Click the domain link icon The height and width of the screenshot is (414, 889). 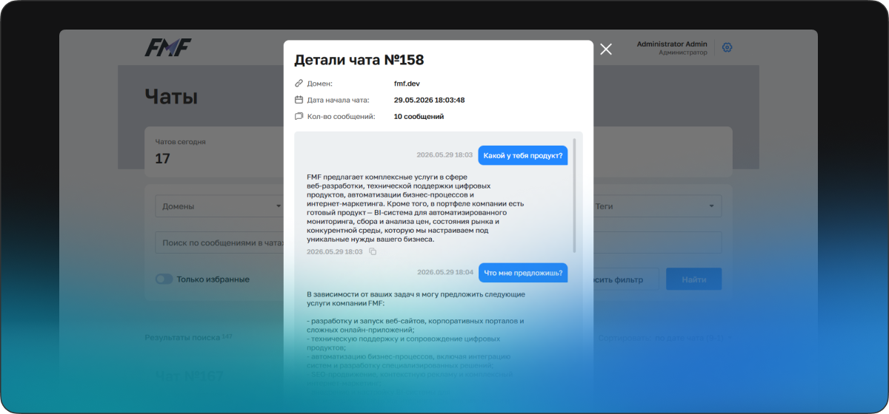click(299, 84)
